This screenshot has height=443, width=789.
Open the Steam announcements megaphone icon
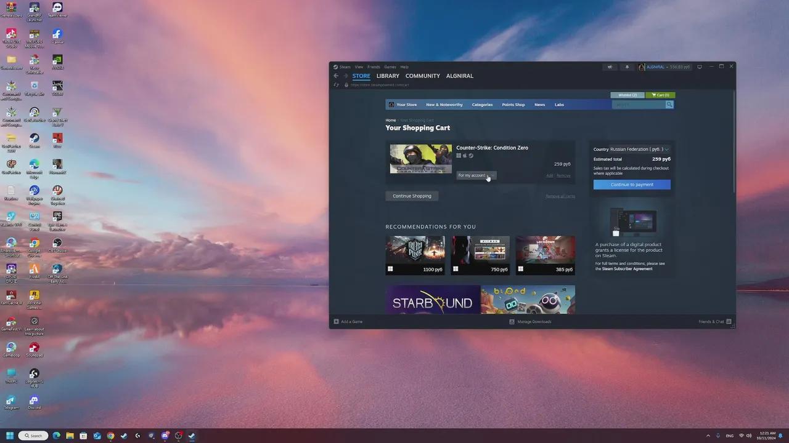[x=610, y=67]
